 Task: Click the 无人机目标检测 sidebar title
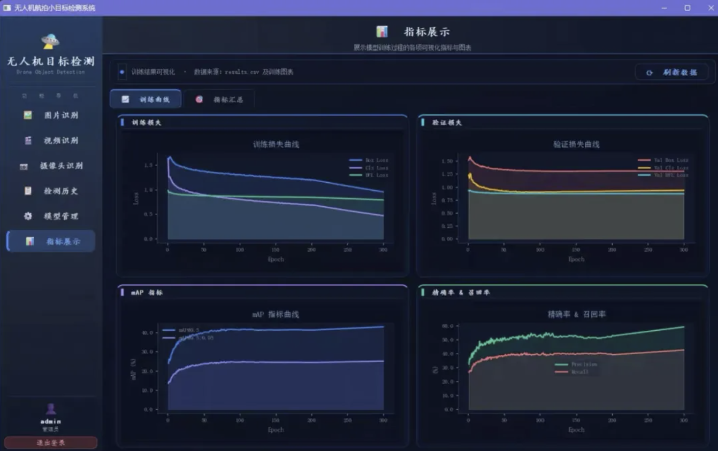pyautogui.click(x=51, y=61)
